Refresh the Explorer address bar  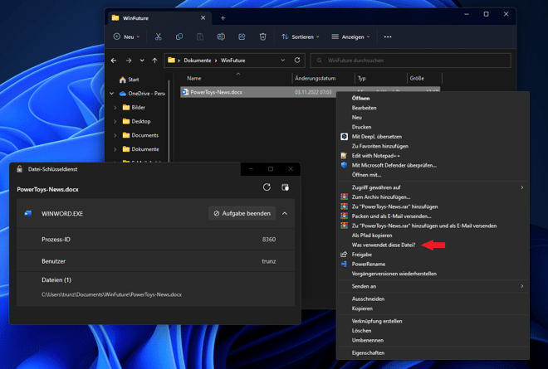[x=297, y=60]
